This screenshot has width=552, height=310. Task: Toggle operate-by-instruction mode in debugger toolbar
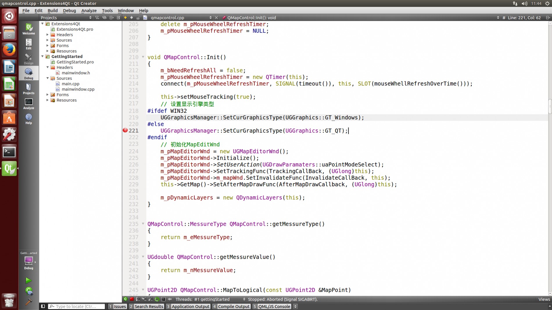click(x=163, y=299)
